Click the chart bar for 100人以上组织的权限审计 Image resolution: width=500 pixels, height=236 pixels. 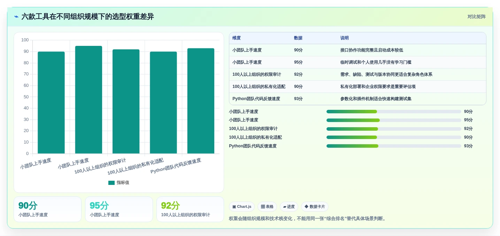tap(126, 101)
